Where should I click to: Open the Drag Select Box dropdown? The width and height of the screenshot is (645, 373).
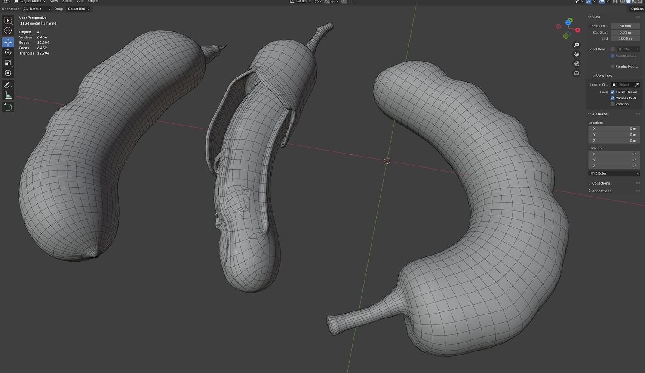coord(78,9)
